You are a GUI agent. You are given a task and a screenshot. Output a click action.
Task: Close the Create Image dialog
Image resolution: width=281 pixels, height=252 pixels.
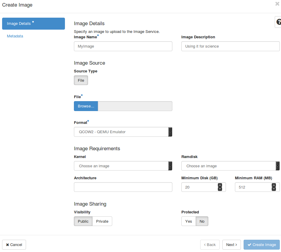[x=277, y=4]
